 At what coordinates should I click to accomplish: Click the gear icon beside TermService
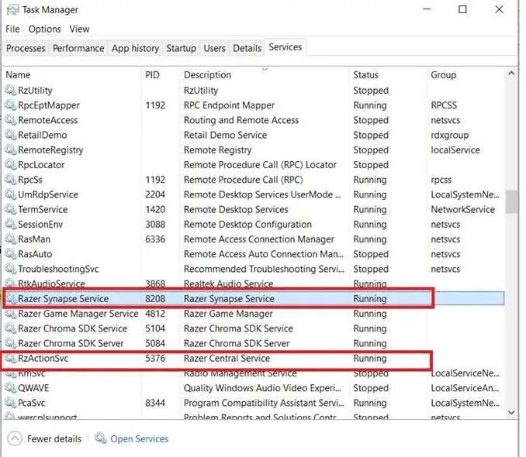pos(11,210)
